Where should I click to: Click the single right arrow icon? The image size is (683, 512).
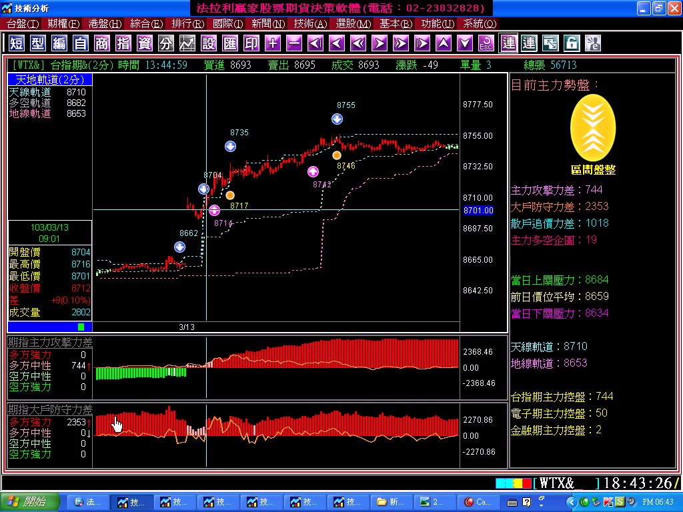(380, 43)
